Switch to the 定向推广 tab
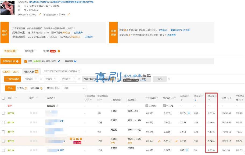The image size is (245, 155). (31, 51)
